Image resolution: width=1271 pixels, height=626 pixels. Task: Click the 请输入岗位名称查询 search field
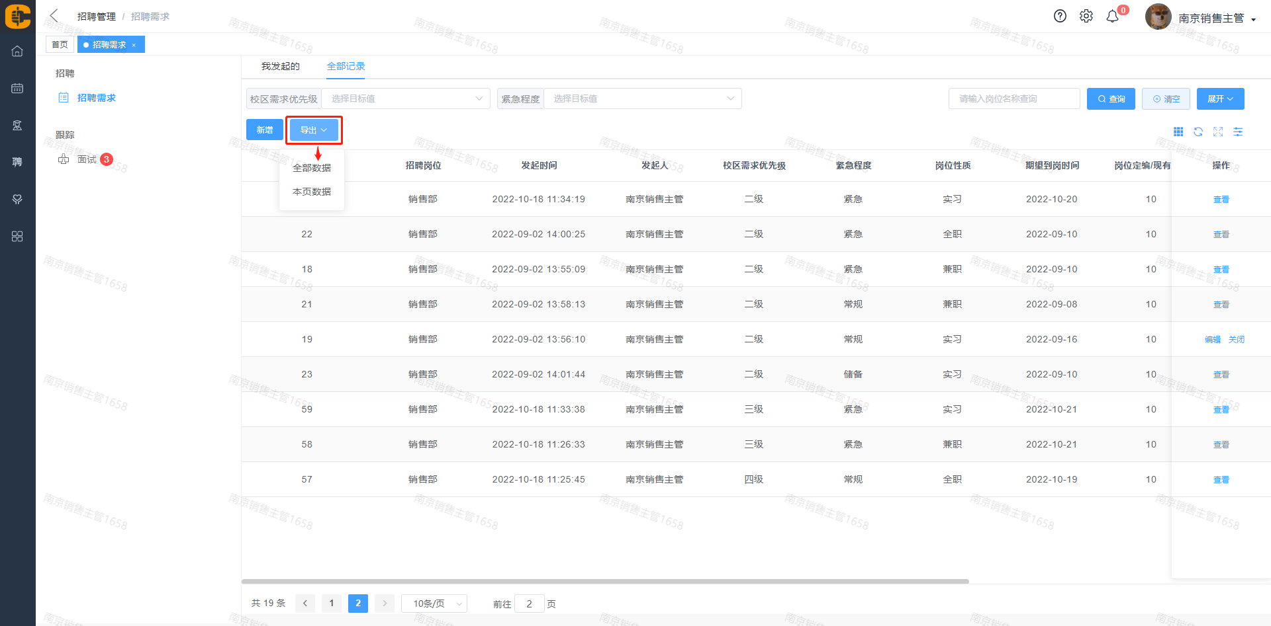tap(1013, 98)
